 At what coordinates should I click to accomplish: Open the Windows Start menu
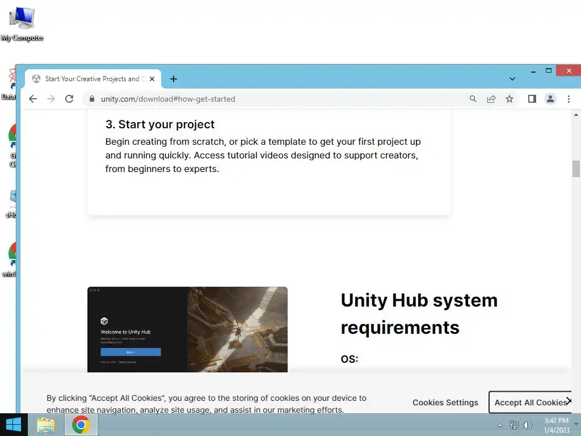coord(14,425)
